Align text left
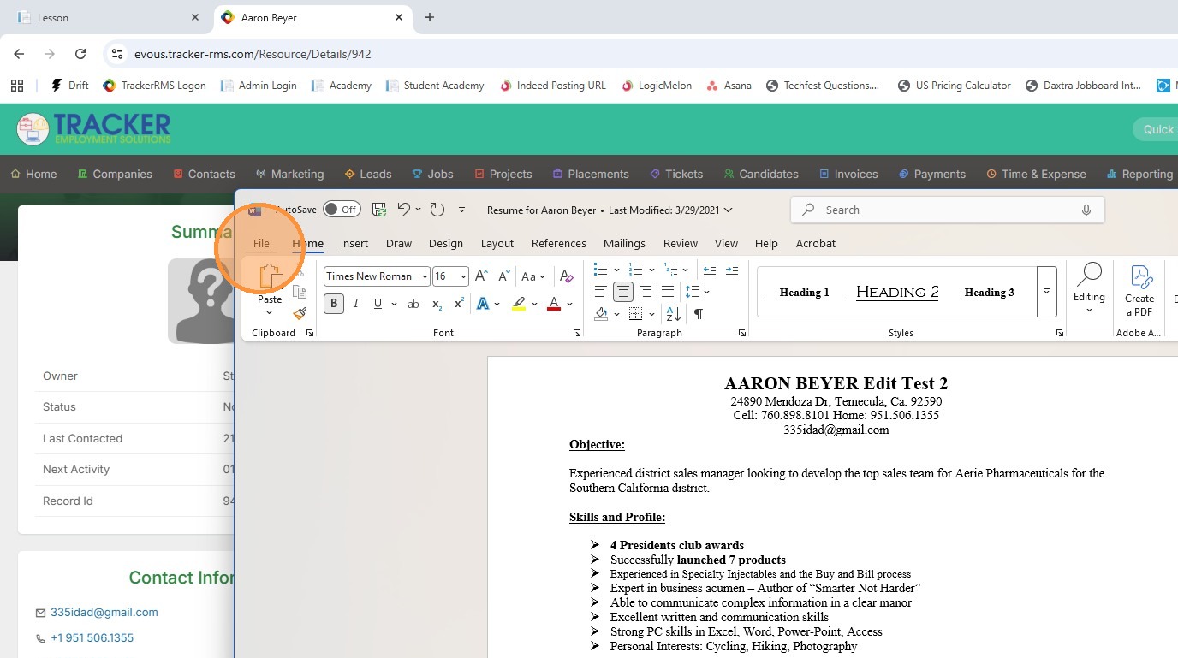 tap(601, 292)
